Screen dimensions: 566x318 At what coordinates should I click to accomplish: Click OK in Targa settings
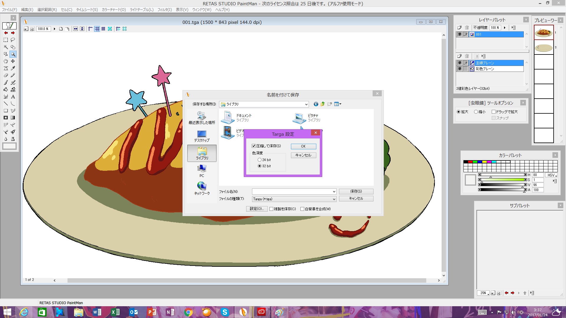click(x=303, y=146)
